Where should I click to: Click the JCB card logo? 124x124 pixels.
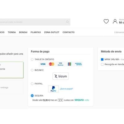(x=69, y=64)
